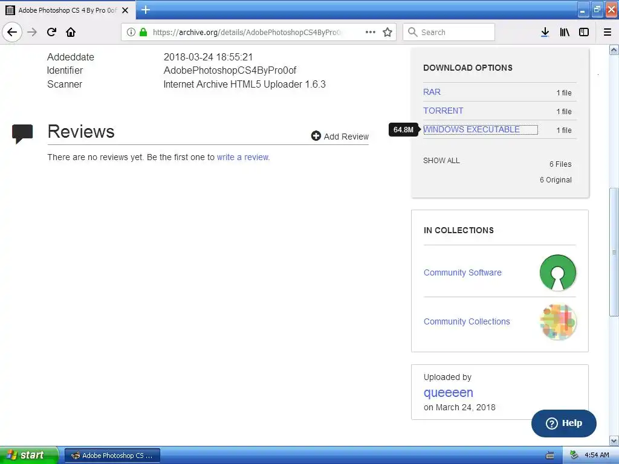Viewport: 619px width, 464px height.
Task: Click the vertical scrollbar thumb
Action: coord(614,252)
